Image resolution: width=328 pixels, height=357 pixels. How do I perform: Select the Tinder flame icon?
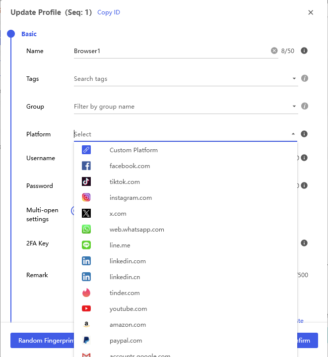tap(86, 293)
